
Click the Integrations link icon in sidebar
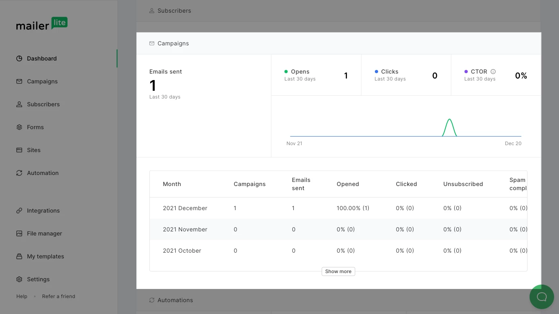pos(19,211)
